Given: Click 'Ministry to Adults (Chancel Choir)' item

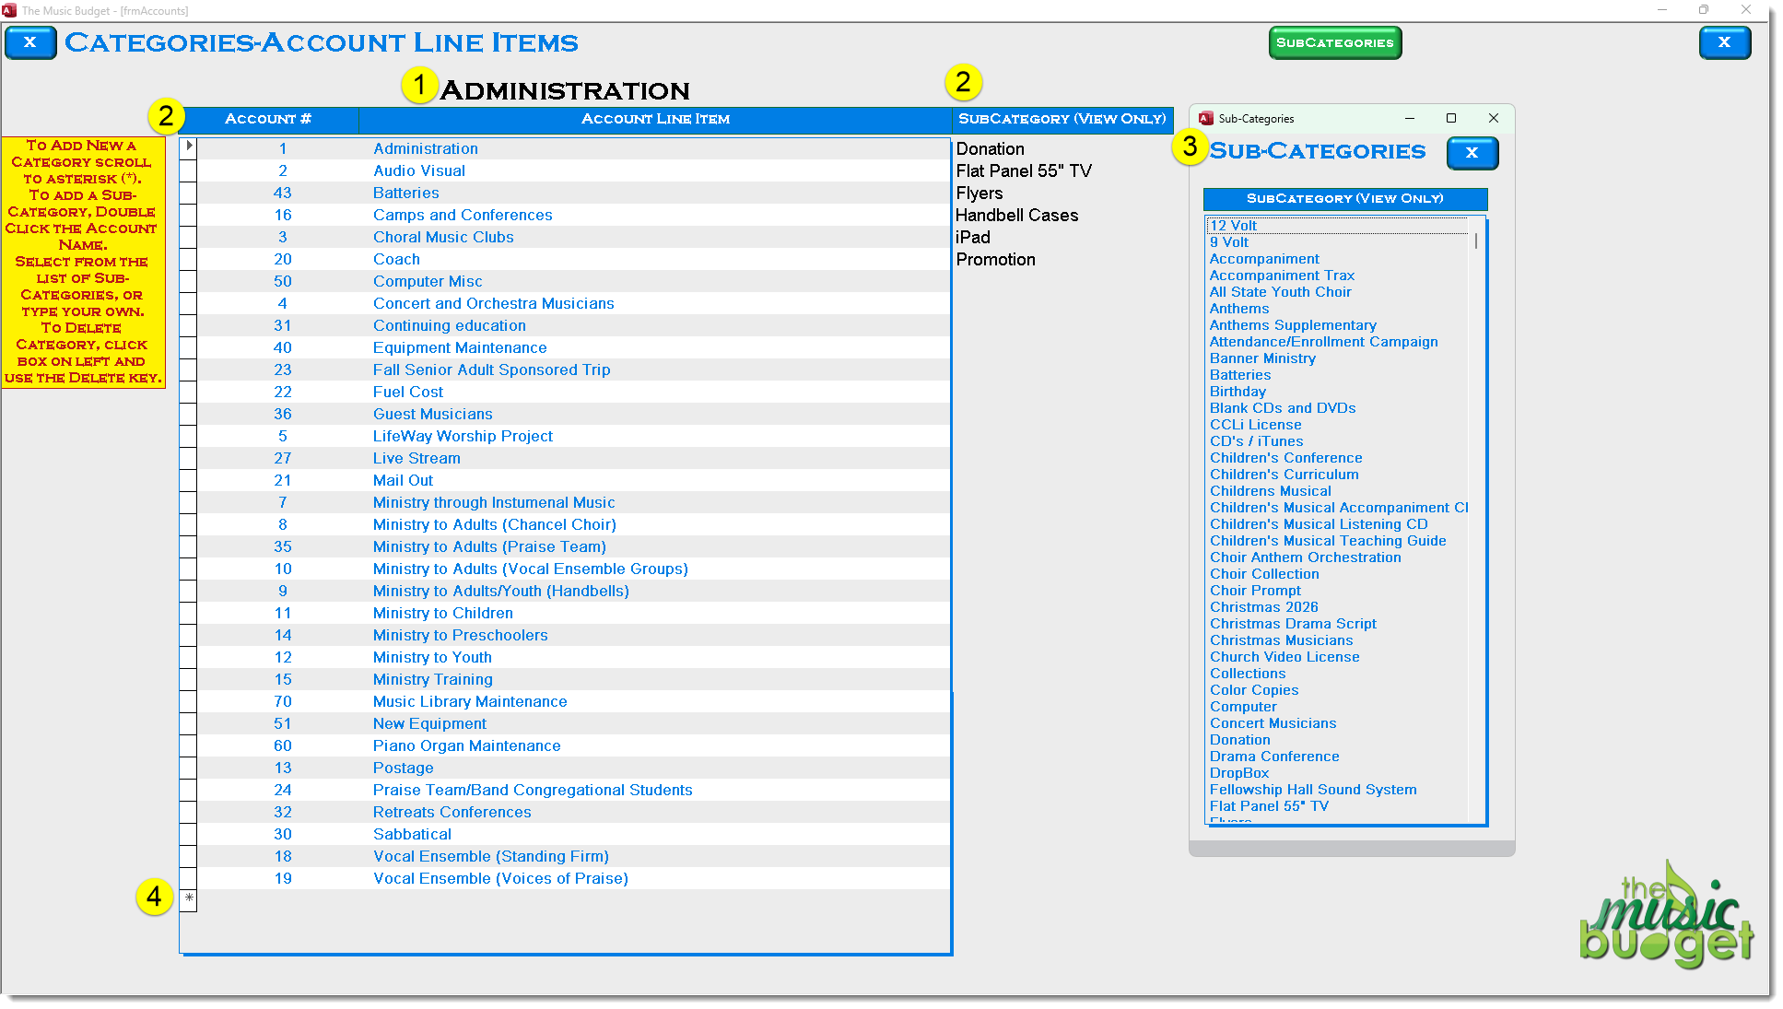Looking at the screenshot, I should pyautogui.click(x=495, y=524).
